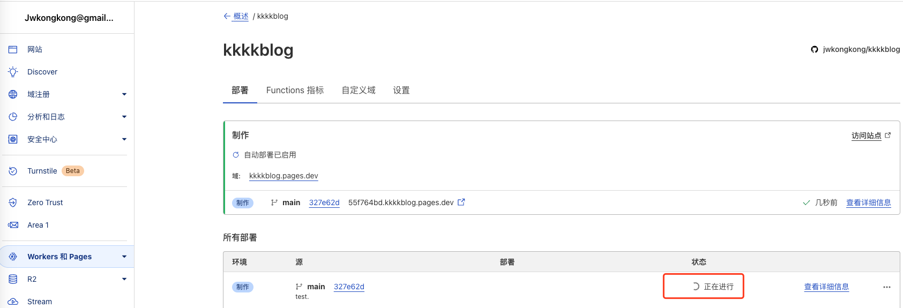Open the kkkkblog.pages.dev domain link

(x=283, y=176)
